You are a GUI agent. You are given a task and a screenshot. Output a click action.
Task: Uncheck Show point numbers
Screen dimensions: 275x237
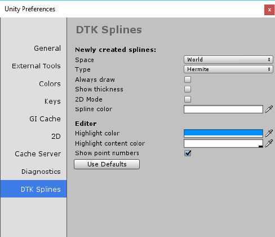click(188, 153)
